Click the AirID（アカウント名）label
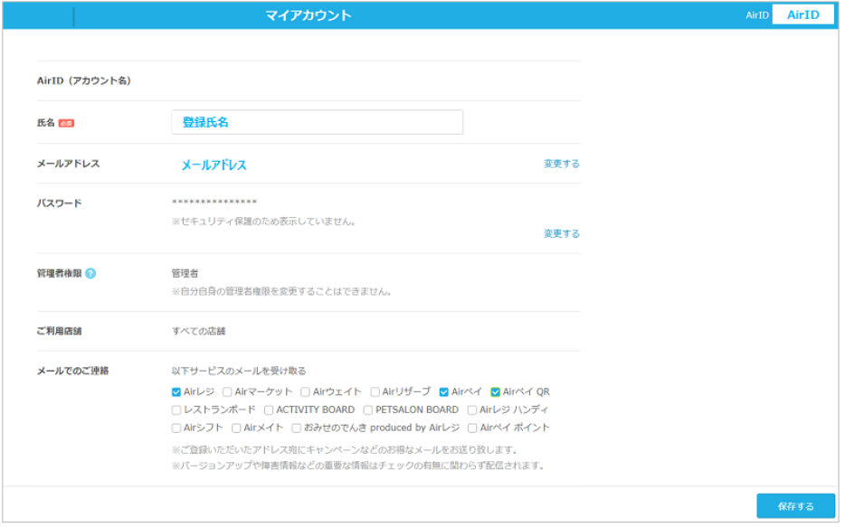Viewport: 845px width, 527px height. [84, 80]
